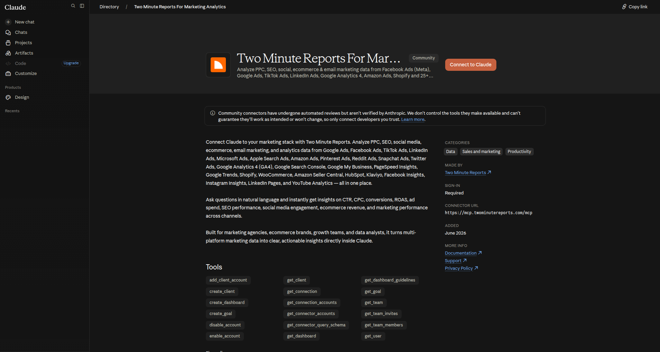Viewport: 660px width, 352px height.
Task: Click the 'Required' sign-in value
Action: [454, 193]
